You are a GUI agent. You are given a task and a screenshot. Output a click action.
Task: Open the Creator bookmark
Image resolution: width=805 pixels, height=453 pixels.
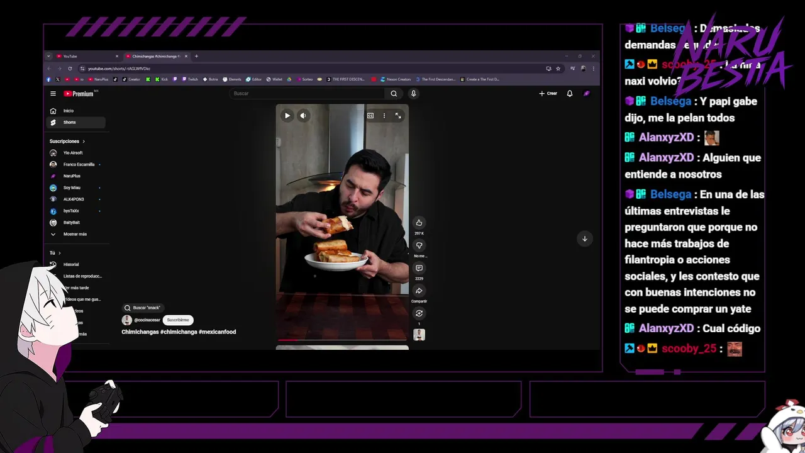[131, 79]
